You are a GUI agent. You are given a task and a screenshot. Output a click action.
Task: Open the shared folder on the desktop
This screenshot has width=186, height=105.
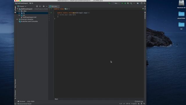[x=181, y=15]
